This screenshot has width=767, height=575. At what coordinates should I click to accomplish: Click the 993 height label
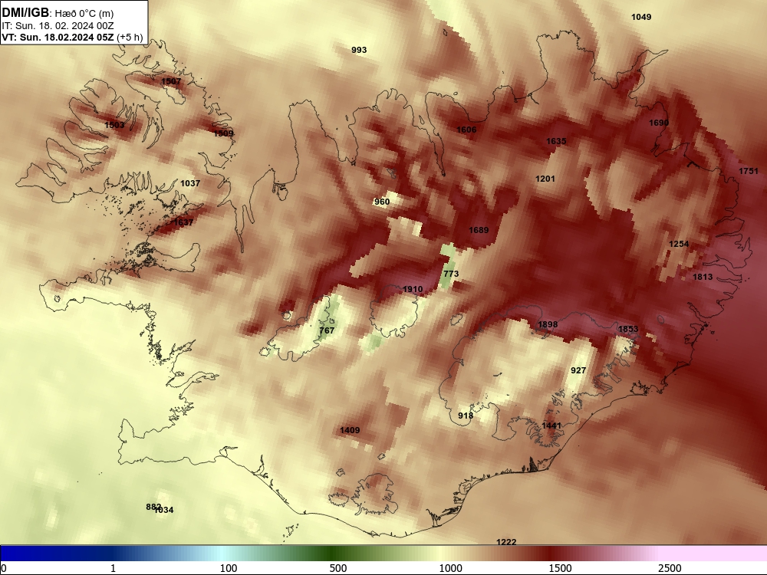(359, 50)
